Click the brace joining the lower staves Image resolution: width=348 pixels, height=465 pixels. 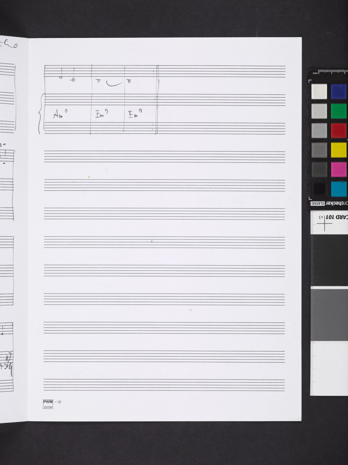coord(41,114)
